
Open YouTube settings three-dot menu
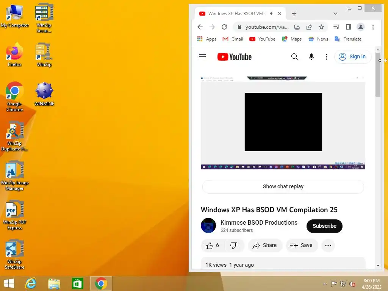[x=326, y=57]
